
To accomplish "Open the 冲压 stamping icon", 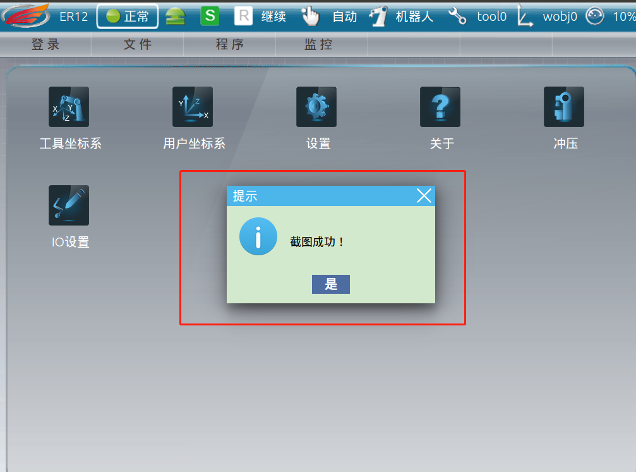I will click(x=564, y=107).
